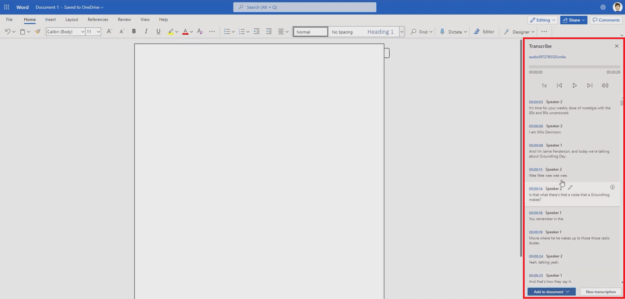Expand the Add to document options
The image size is (625, 299).
click(568, 292)
